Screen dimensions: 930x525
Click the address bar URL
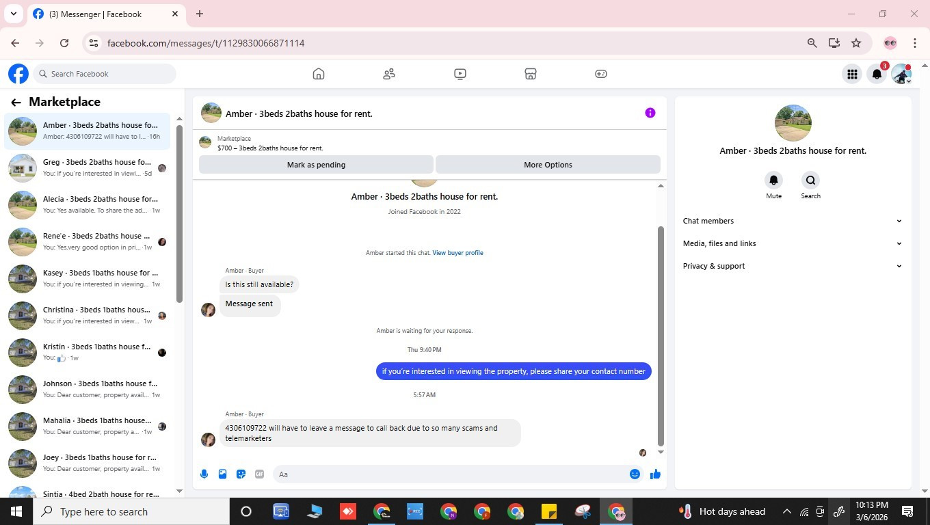point(206,43)
